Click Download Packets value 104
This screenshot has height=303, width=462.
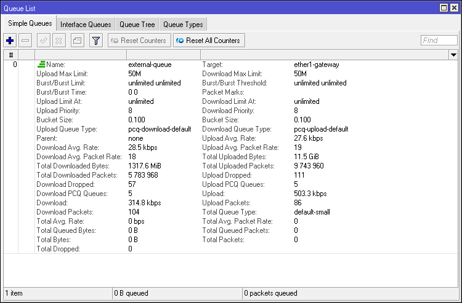(134, 212)
